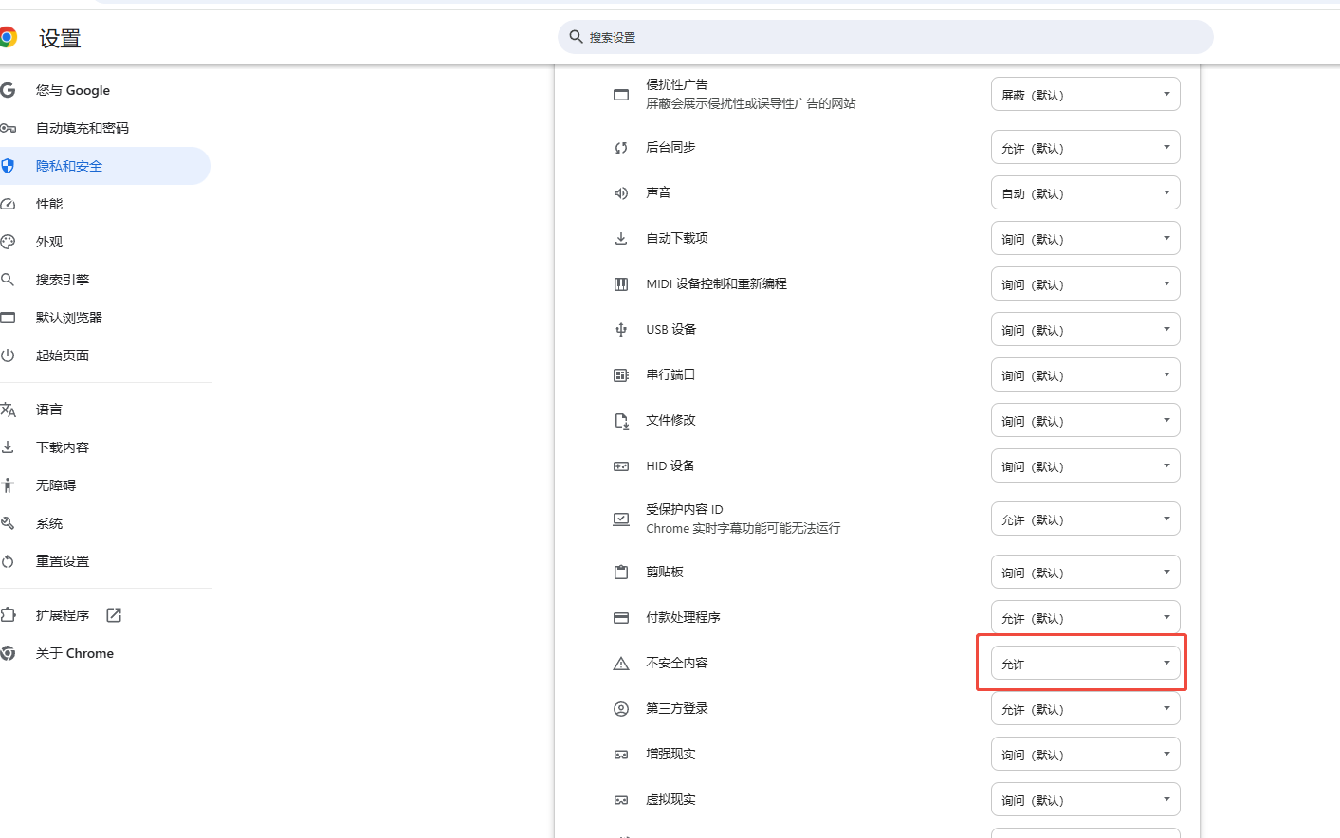Click the text 屏蔽会展示侵扰性或误导性广告的网站
This screenshot has width=1340, height=838.
(x=751, y=103)
